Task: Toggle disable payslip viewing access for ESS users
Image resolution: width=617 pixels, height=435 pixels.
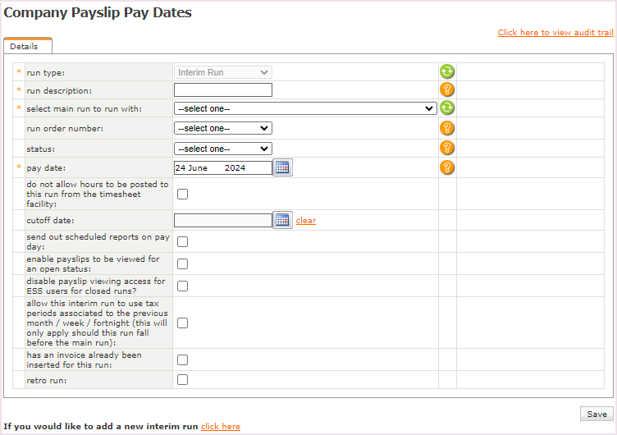Action: [182, 286]
